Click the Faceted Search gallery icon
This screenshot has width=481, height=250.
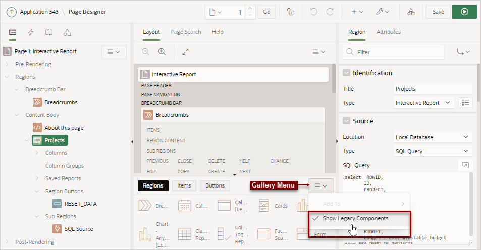click(x=263, y=234)
